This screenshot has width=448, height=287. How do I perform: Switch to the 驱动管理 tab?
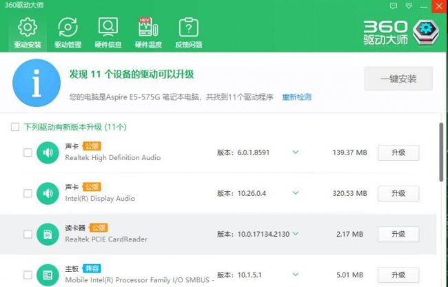click(x=68, y=33)
